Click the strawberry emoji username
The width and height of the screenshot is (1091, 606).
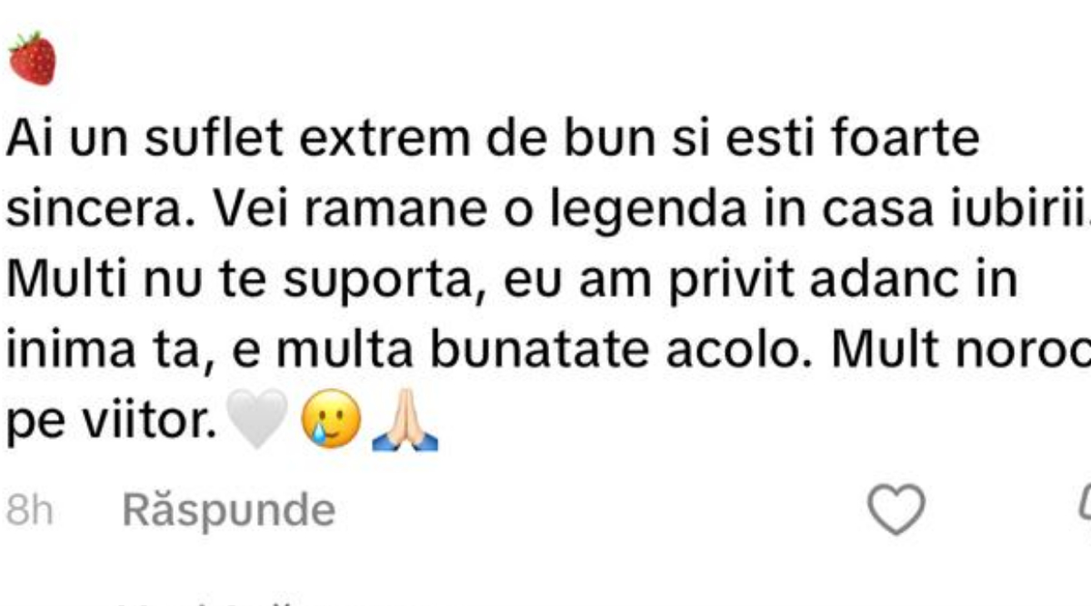[33, 58]
